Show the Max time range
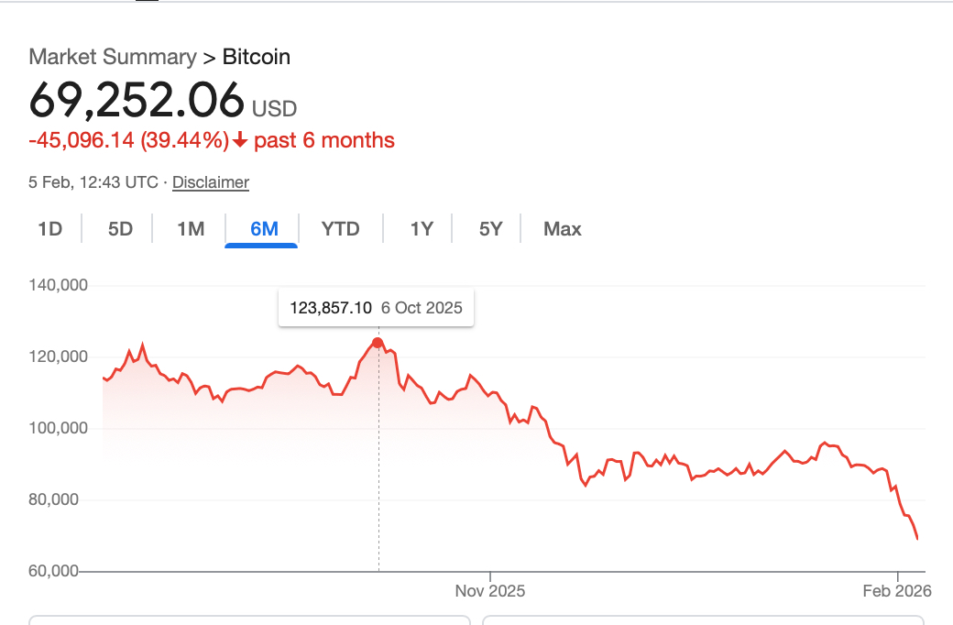953x625 pixels. [x=563, y=229]
